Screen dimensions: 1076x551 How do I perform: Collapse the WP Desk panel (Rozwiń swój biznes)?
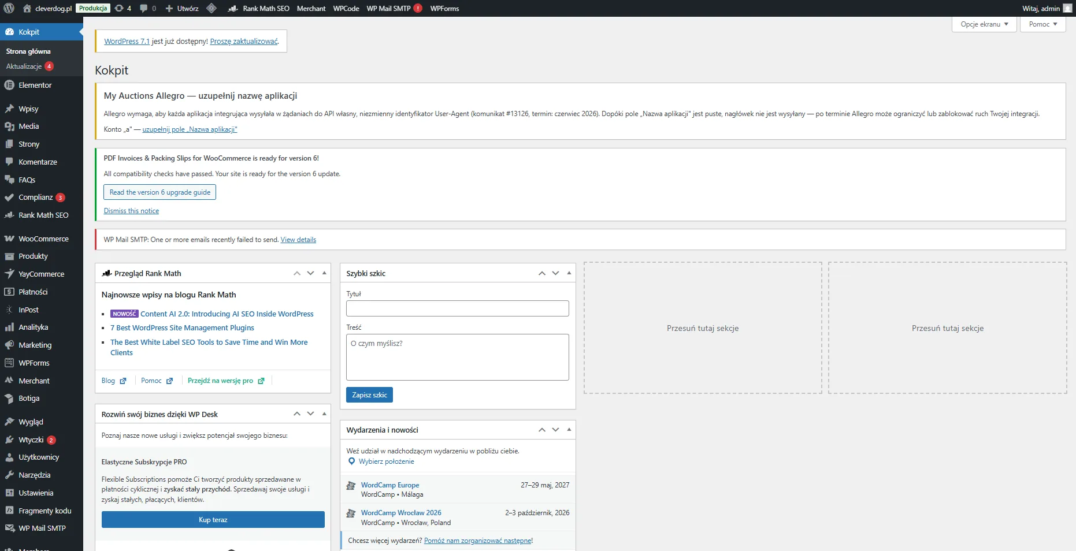pyautogui.click(x=324, y=414)
